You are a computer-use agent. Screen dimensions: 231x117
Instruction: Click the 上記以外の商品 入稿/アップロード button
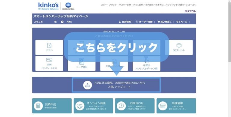(116, 85)
